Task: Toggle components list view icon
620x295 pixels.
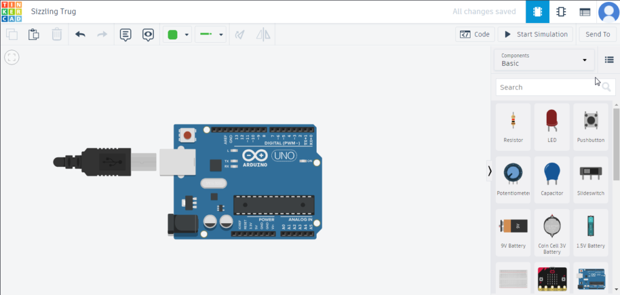Action: 609,60
